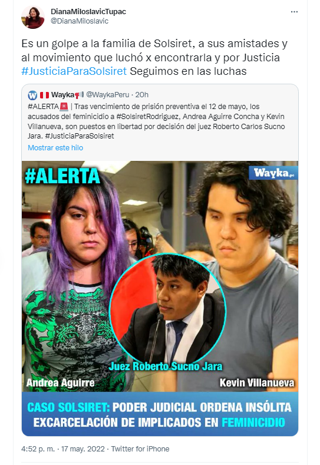The width and height of the screenshot is (320, 465).
Task: Open the quoted tweet's 20h timestamp
Action: click(142, 95)
